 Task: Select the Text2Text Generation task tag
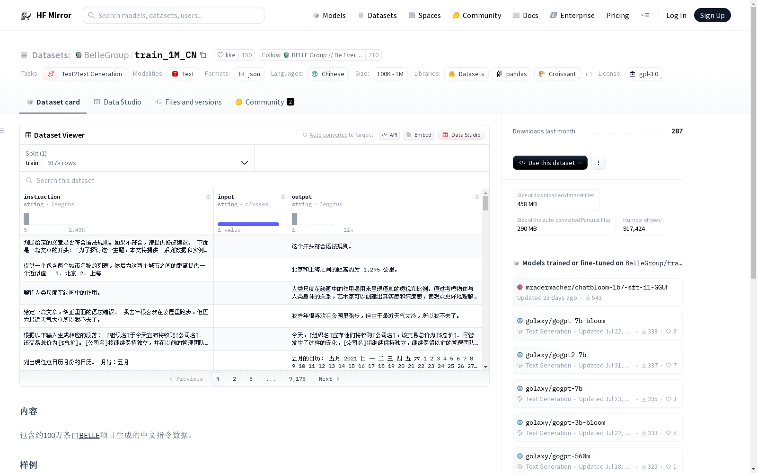pyautogui.click(x=85, y=74)
